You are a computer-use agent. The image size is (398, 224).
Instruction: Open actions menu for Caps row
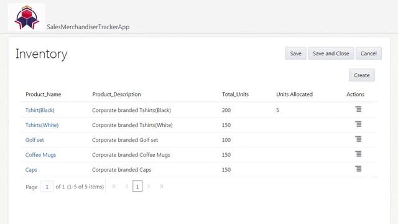(x=358, y=169)
